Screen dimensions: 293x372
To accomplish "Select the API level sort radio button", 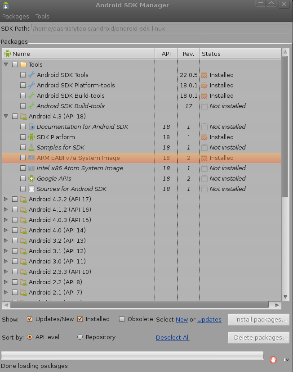I will pyautogui.click(x=30, y=337).
